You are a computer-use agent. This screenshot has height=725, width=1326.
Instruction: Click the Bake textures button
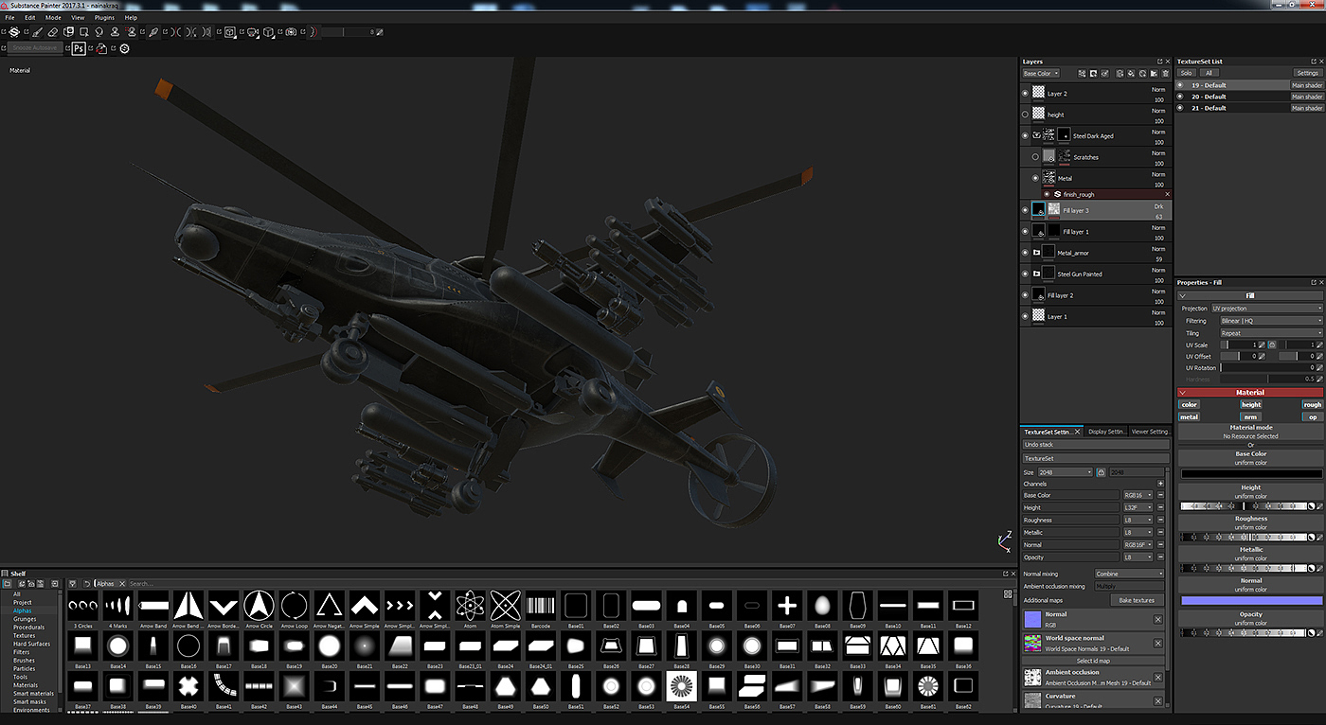(x=1137, y=600)
